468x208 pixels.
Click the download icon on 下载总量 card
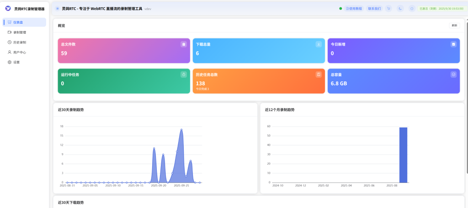[x=319, y=44]
